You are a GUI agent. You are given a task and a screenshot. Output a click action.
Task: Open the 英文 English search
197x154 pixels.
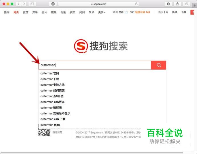(x=73, y=12)
